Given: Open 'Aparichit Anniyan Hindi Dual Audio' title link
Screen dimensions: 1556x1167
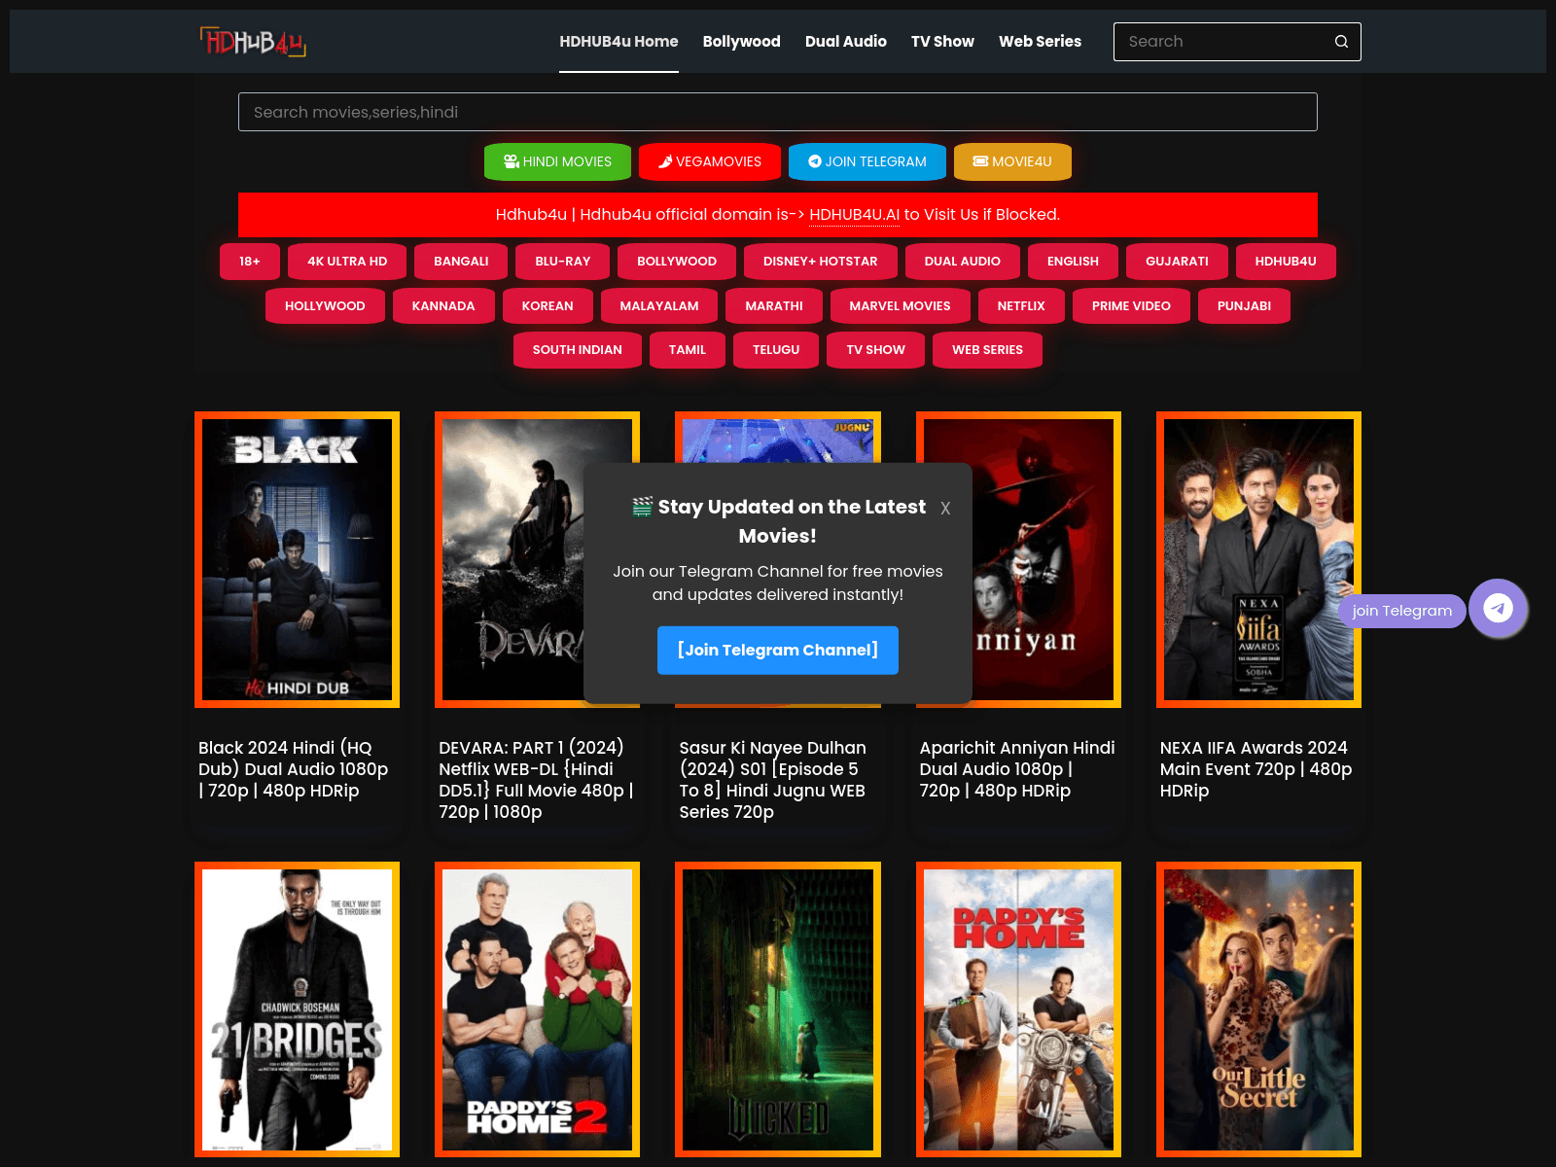Looking at the screenshot, I should click(x=1017, y=769).
